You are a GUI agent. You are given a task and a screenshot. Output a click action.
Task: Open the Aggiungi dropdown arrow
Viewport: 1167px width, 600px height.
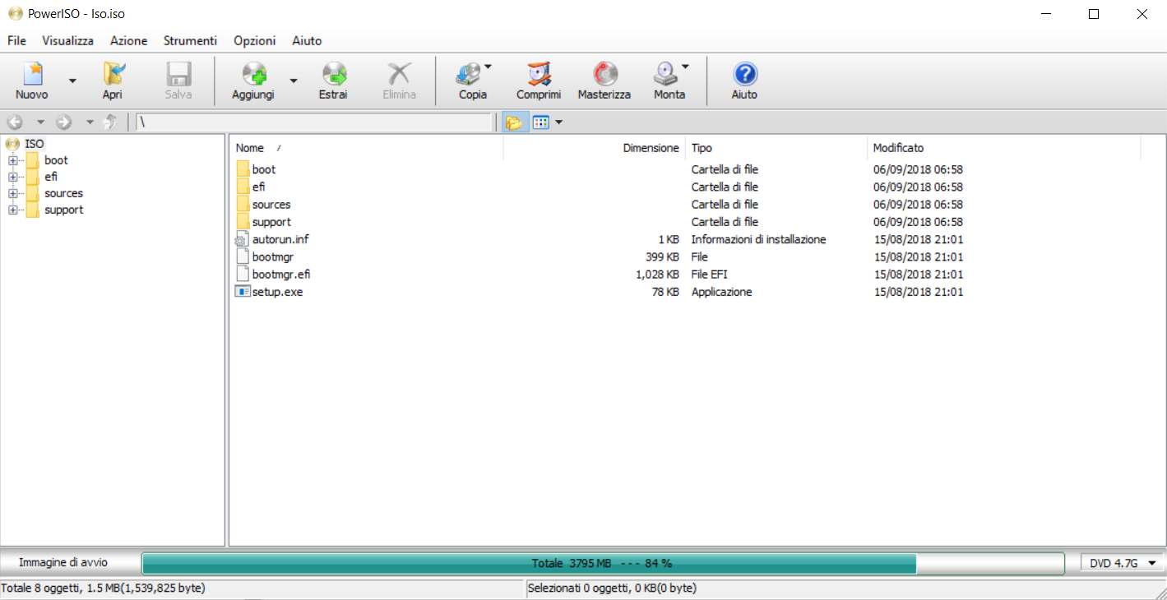294,81
